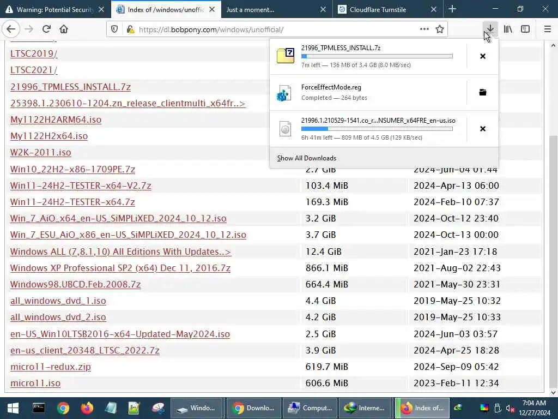The height and width of the screenshot is (419, 558).
Task: Launch Command Prompt from the taskbar
Action: 39,408
